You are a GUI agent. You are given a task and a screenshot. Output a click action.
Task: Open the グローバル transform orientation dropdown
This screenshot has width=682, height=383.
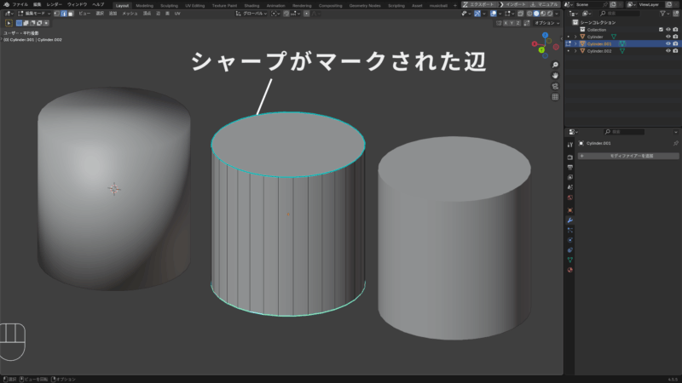pos(252,14)
